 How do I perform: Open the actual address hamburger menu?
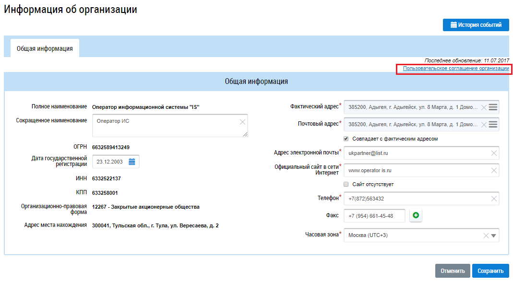(493, 107)
